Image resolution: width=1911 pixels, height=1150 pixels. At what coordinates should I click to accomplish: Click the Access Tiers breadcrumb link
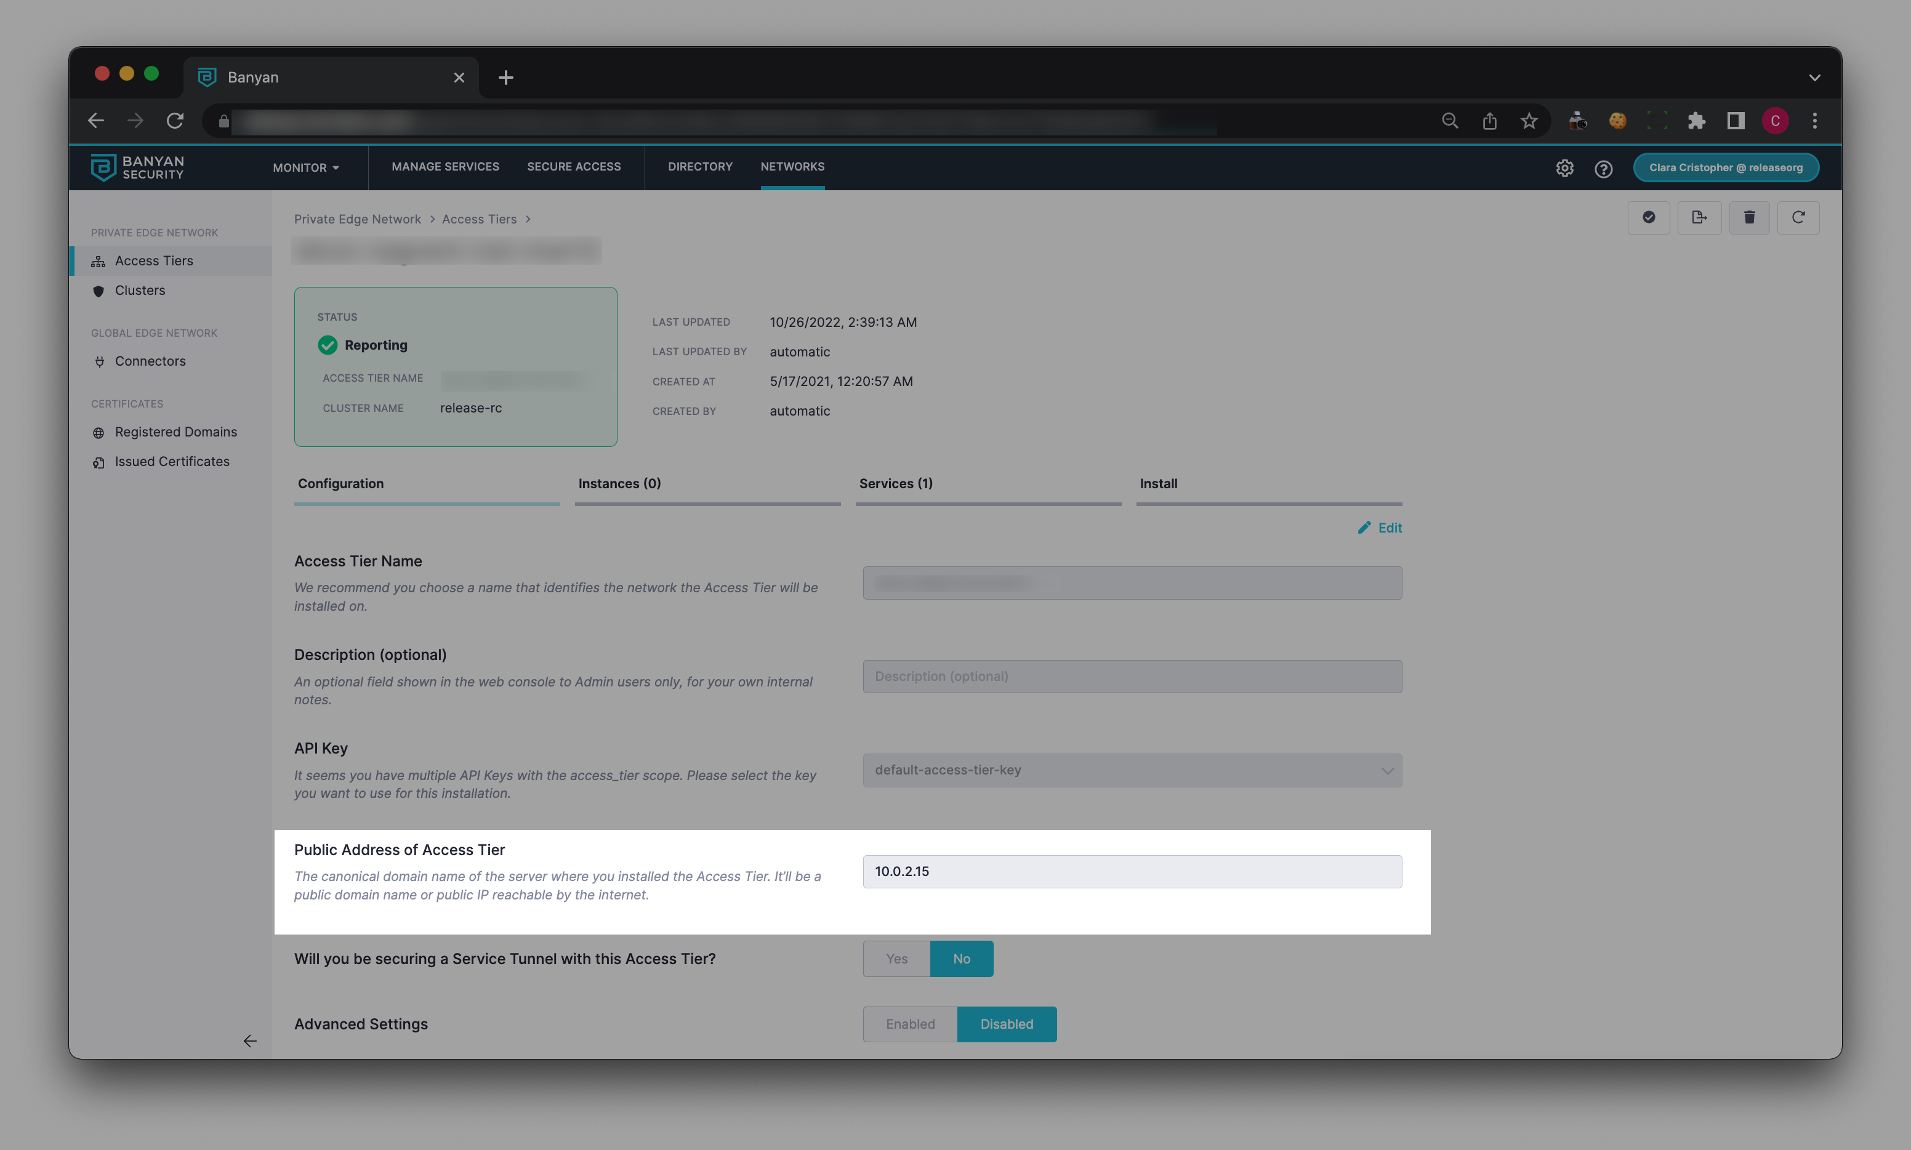click(x=479, y=219)
